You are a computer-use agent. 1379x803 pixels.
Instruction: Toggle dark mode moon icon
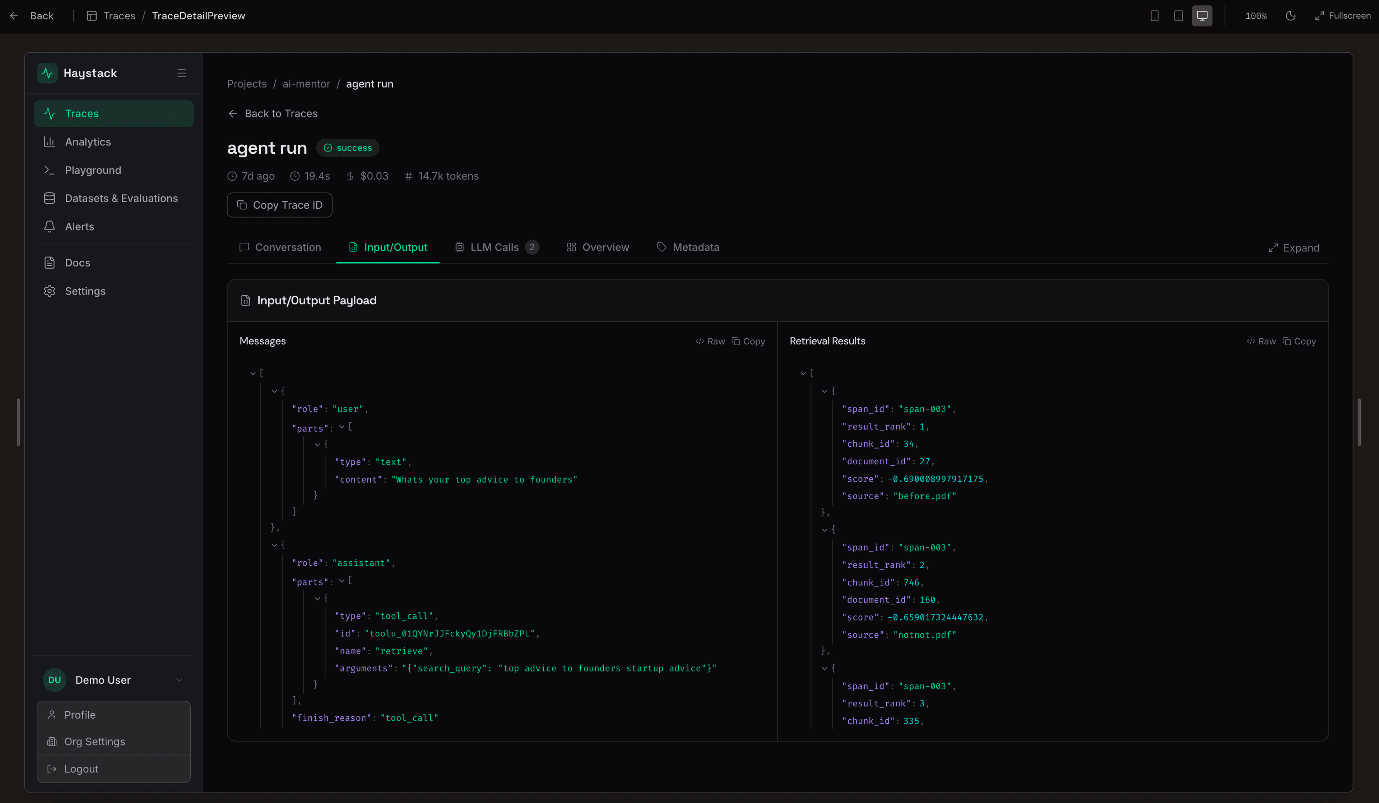pos(1290,16)
